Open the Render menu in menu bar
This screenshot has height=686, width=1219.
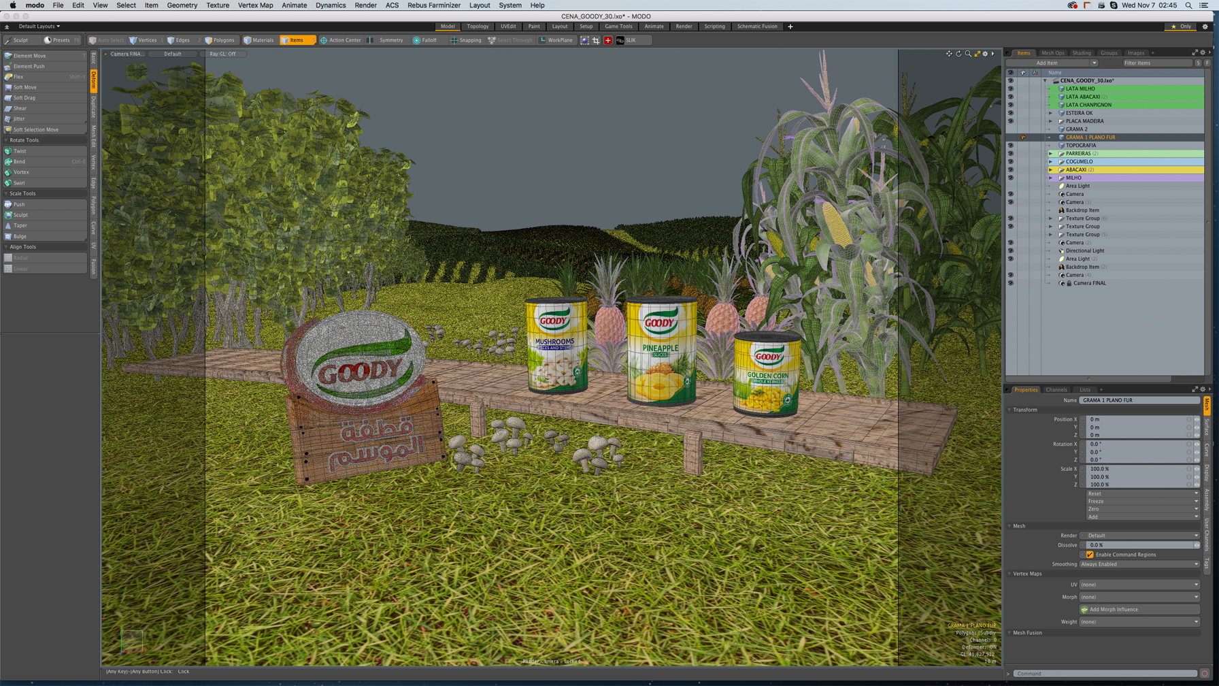(x=365, y=5)
